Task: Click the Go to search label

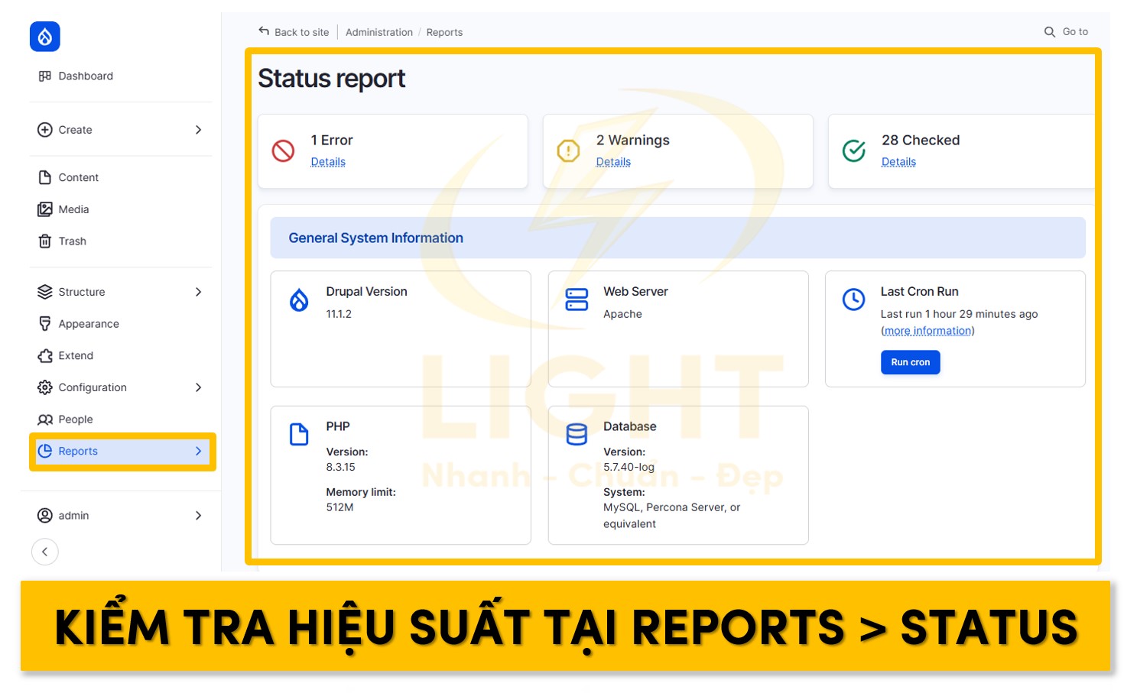Action: click(1075, 31)
